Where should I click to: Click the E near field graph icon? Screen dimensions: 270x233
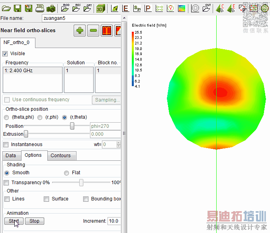click(126, 8)
